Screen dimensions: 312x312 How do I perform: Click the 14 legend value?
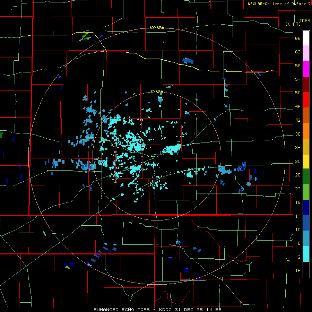[298, 216]
